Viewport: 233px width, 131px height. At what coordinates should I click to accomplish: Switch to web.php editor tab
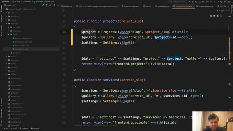click(147, 6)
